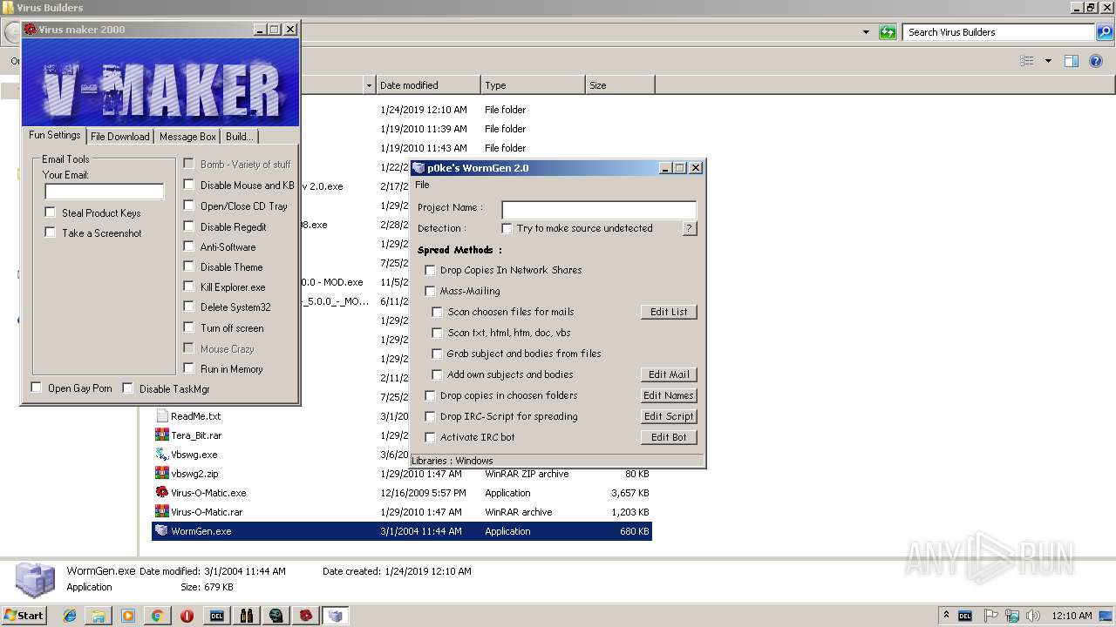Select the Virus-O-Matic.rar archive icon

point(162,512)
